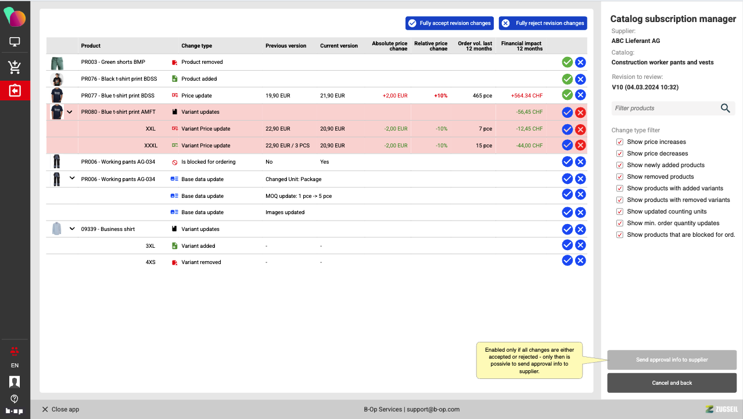
Task: Collapse PR080 Blue t-shirt variant rows
Action: point(70,112)
